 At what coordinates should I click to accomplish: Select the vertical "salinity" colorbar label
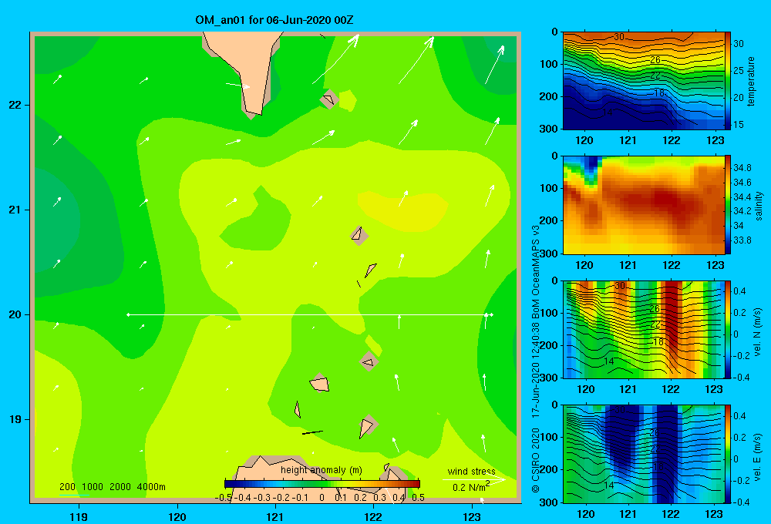[x=759, y=206]
